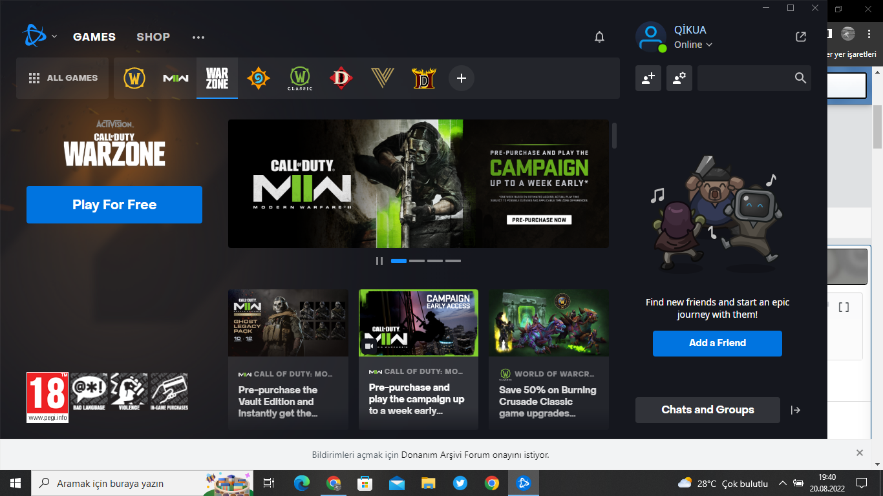883x496 pixels.
Task: Open the 'Save 50% on Burning Crusade' article
Action: click(x=548, y=402)
